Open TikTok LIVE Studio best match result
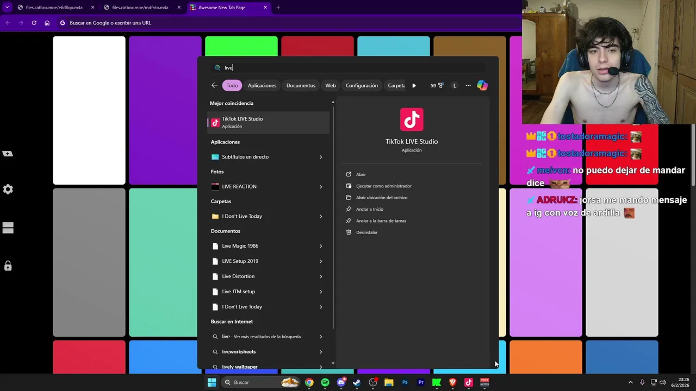The image size is (696, 391). click(x=269, y=122)
